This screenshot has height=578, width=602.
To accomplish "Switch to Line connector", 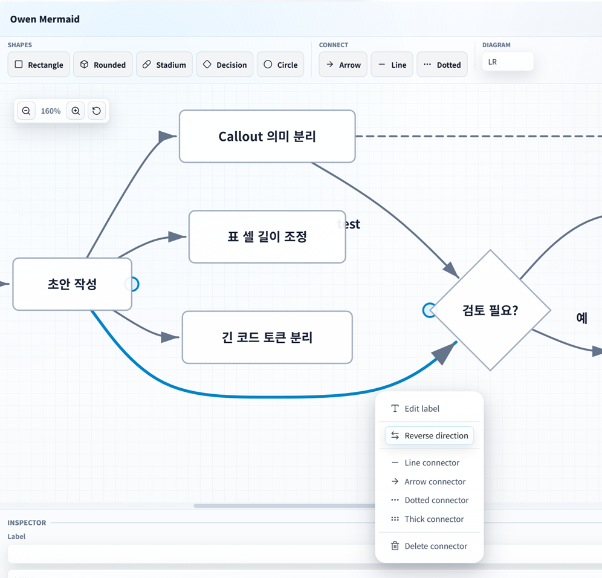I will click(x=429, y=463).
